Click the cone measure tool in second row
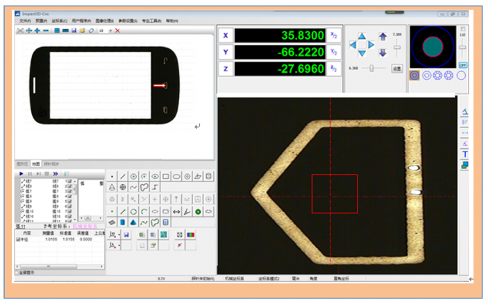 click(x=112, y=187)
